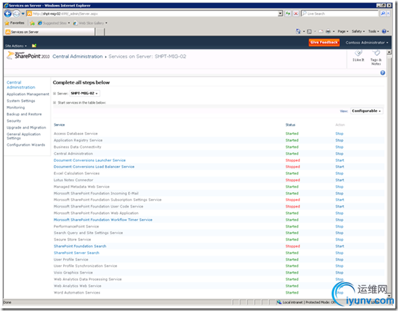This screenshot has width=398, height=311.
Task: Stop the Visio Graphics Service
Action: pyautogui.click(x=339, y=272)
